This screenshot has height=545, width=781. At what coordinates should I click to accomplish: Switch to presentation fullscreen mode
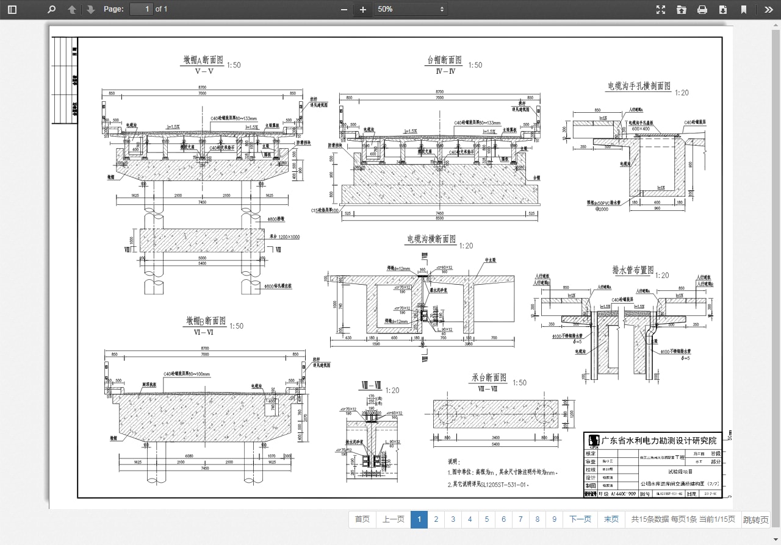point(661,9)
